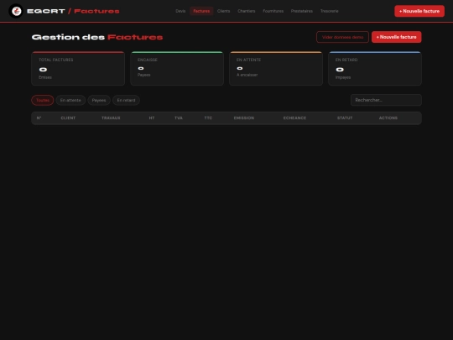Click the top bar Nouvelle facture button
453x340 pixels.
click(419, 11)
